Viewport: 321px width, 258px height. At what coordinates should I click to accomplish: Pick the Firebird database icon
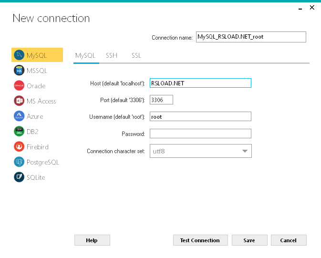click(19, 147)
